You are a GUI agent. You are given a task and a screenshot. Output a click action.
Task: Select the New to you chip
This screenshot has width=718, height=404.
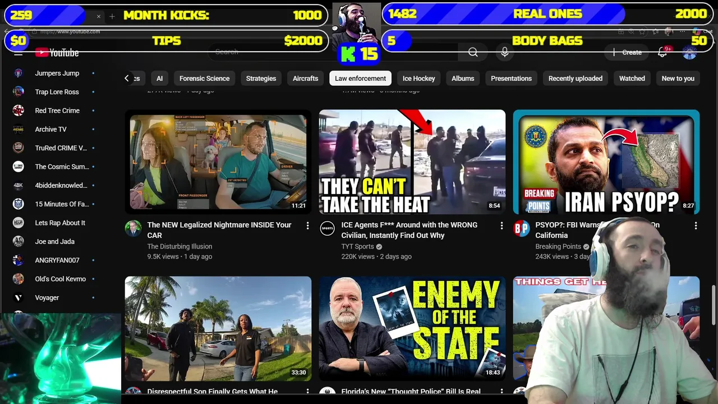click(x=678, y=79)
